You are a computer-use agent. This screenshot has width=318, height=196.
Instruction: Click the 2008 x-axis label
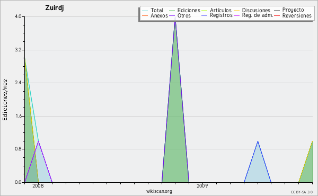(38, 186)
